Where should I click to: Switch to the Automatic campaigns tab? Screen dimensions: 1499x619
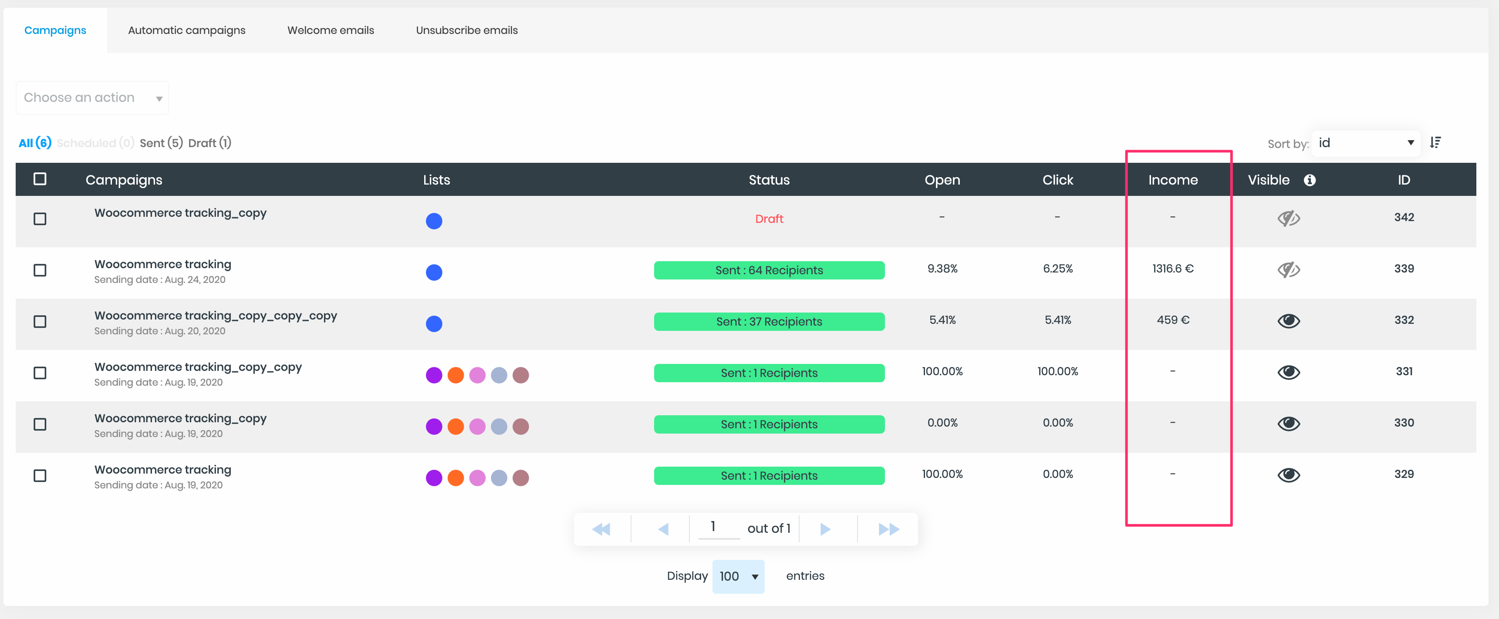(187, 30)
